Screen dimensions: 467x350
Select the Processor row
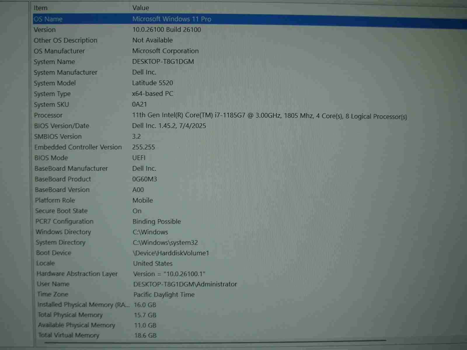tap(48, 115)
